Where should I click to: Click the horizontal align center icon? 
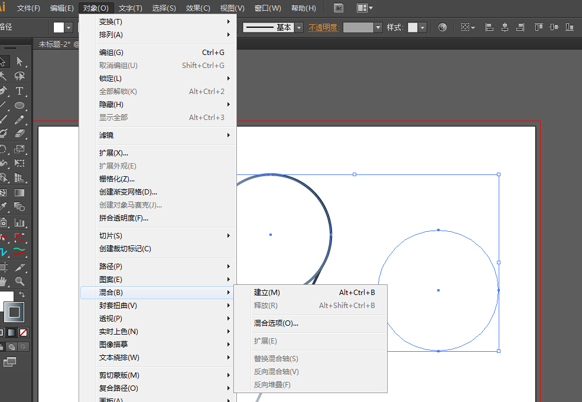(x=505, y=27)
